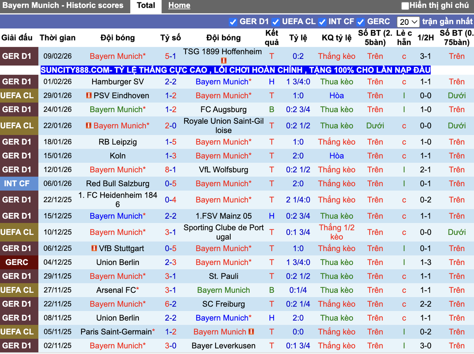This screenshot has width=474, height=354.
Task: Toggle the GER D1 league checkbox
Action: [x=233, y=22]
